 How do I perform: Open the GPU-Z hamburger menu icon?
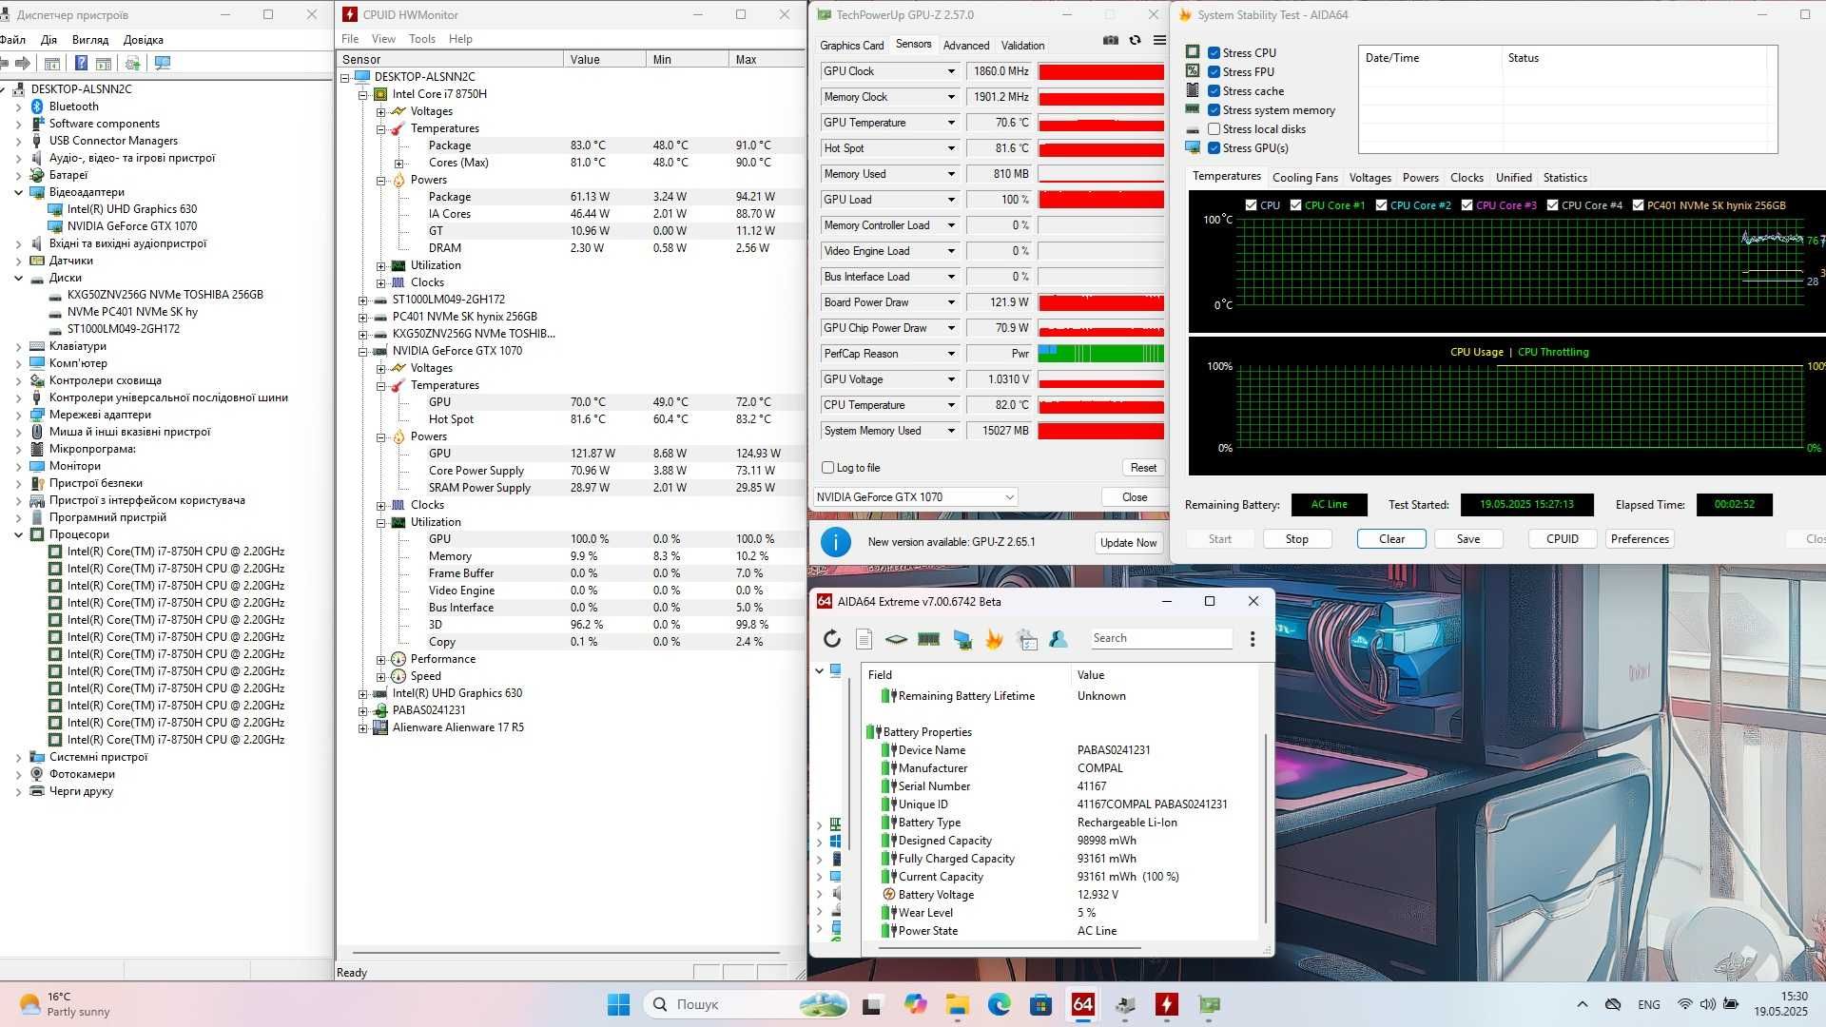(x=1159, y=40)
